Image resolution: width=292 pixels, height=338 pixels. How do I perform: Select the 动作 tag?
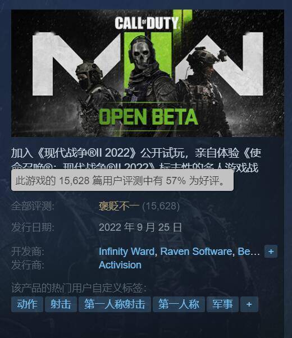27,304
